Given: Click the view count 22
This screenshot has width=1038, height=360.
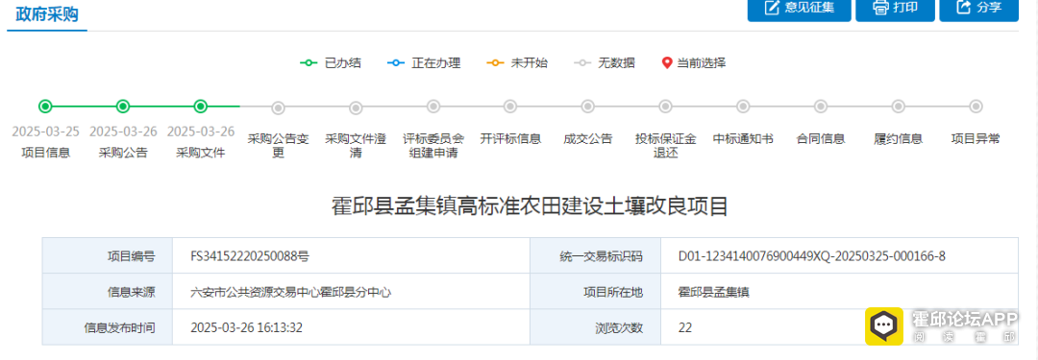Looking at the screenshot, I should pos(685,327).
